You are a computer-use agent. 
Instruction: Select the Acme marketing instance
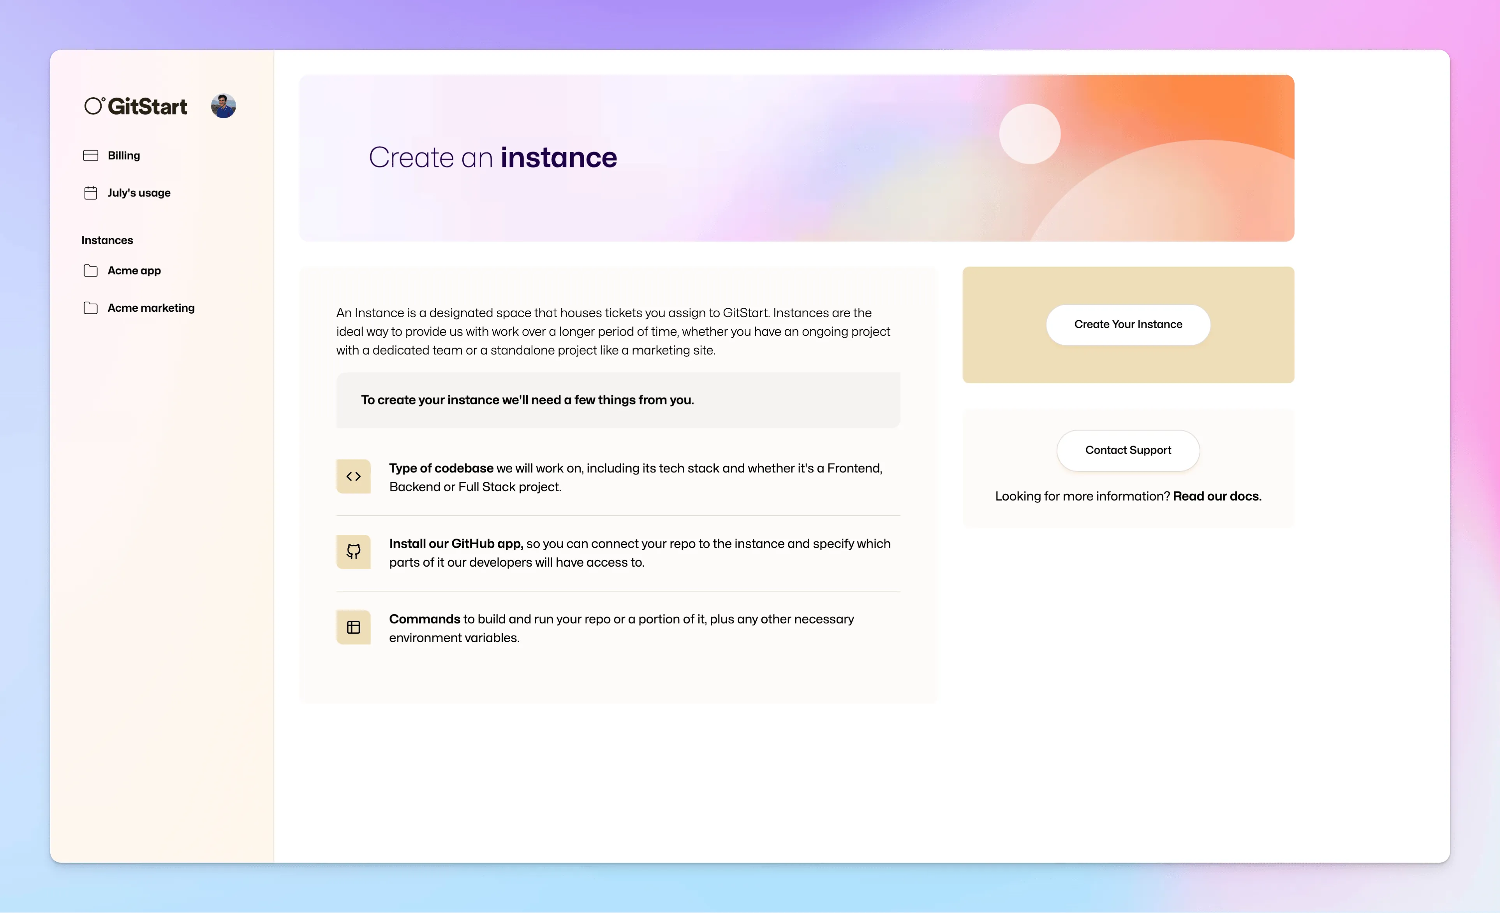pos(151,308)
